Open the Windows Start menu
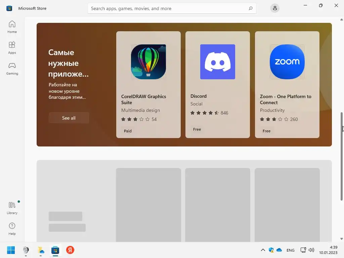The height and width of the screenshot is (258, 344). click(x=11, y=250)
